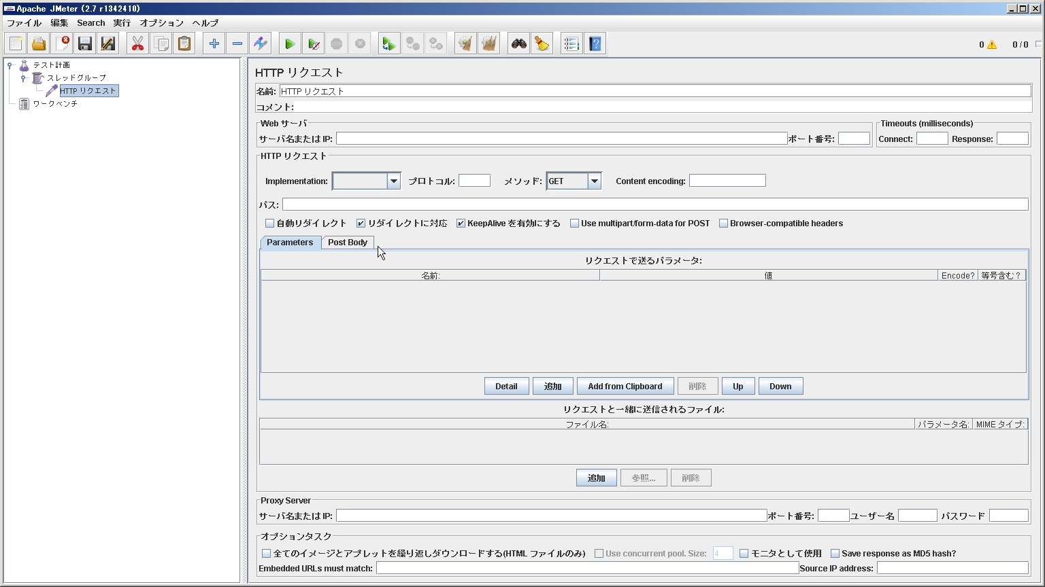Image resolution: width=1045 pixels, height=587 pixels.
Task: Save the test plan with floppy icon
Action: tap(85, 44)
